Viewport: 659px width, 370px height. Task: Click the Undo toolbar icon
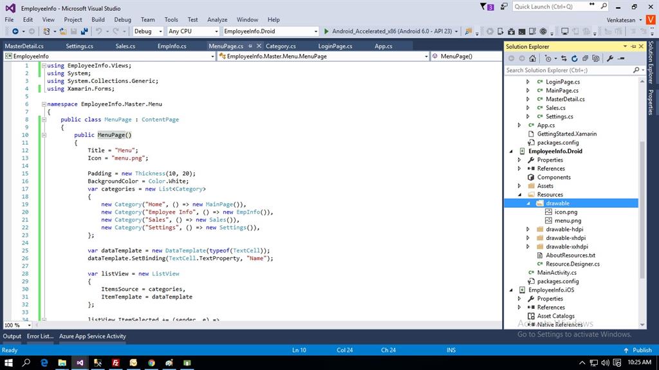click(98, 32)
